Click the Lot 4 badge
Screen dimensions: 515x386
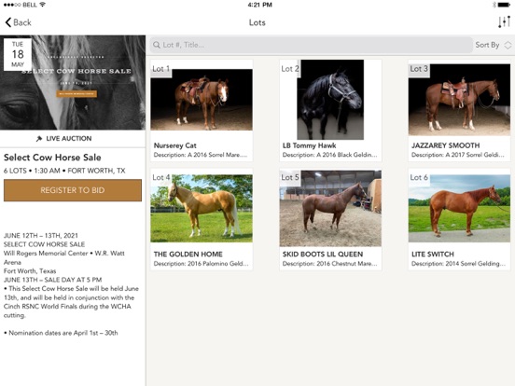[160, 177]
